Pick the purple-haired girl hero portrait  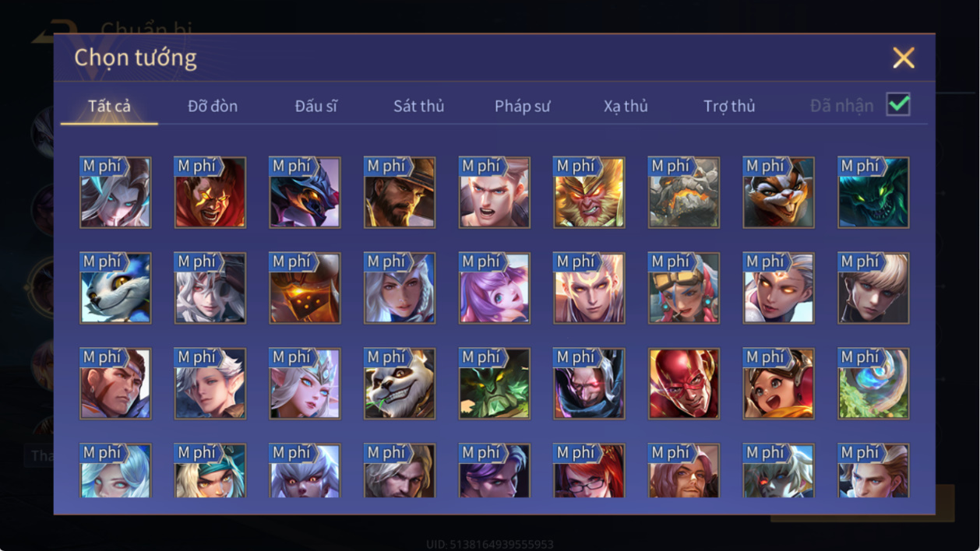495,288
